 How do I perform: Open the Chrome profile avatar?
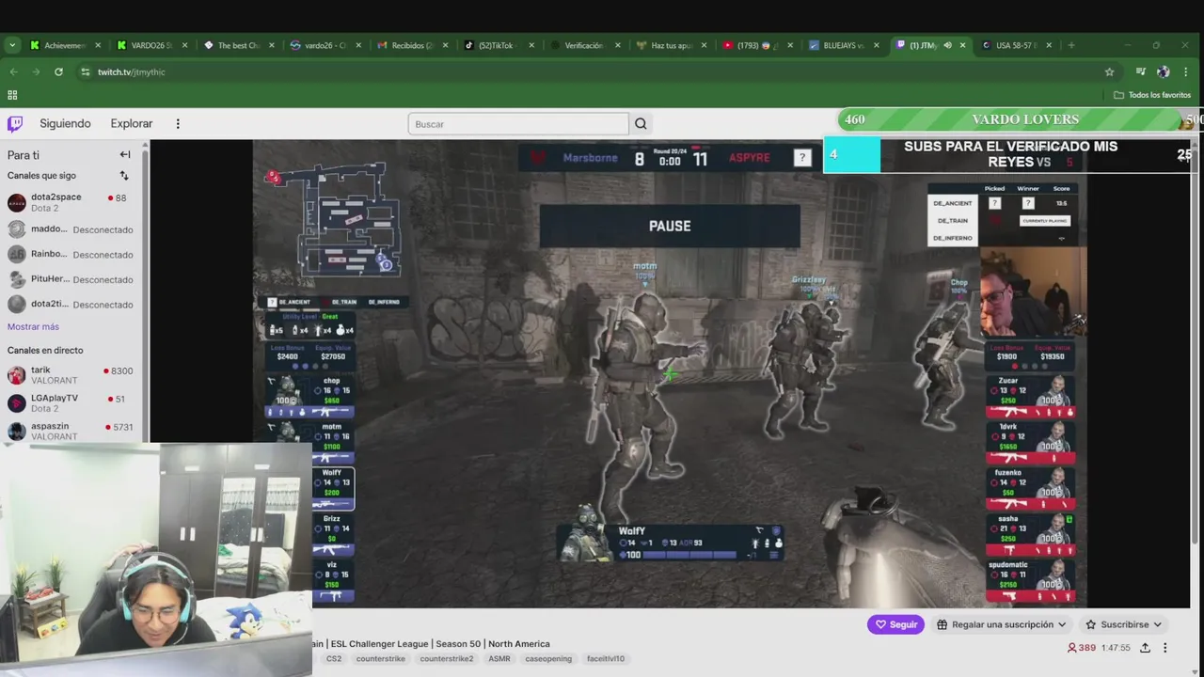[1163, 71]
